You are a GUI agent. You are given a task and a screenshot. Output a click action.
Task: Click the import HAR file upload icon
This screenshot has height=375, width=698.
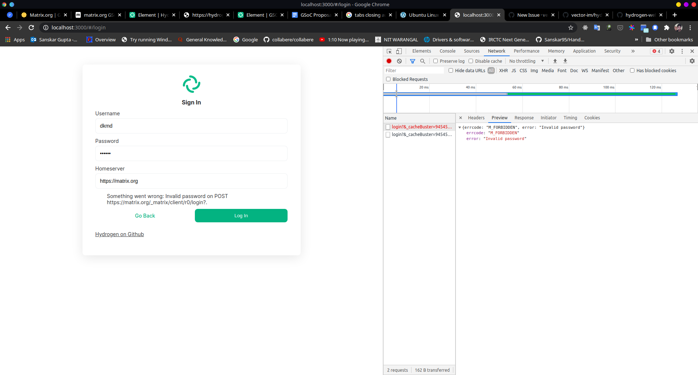click(555, 61)
